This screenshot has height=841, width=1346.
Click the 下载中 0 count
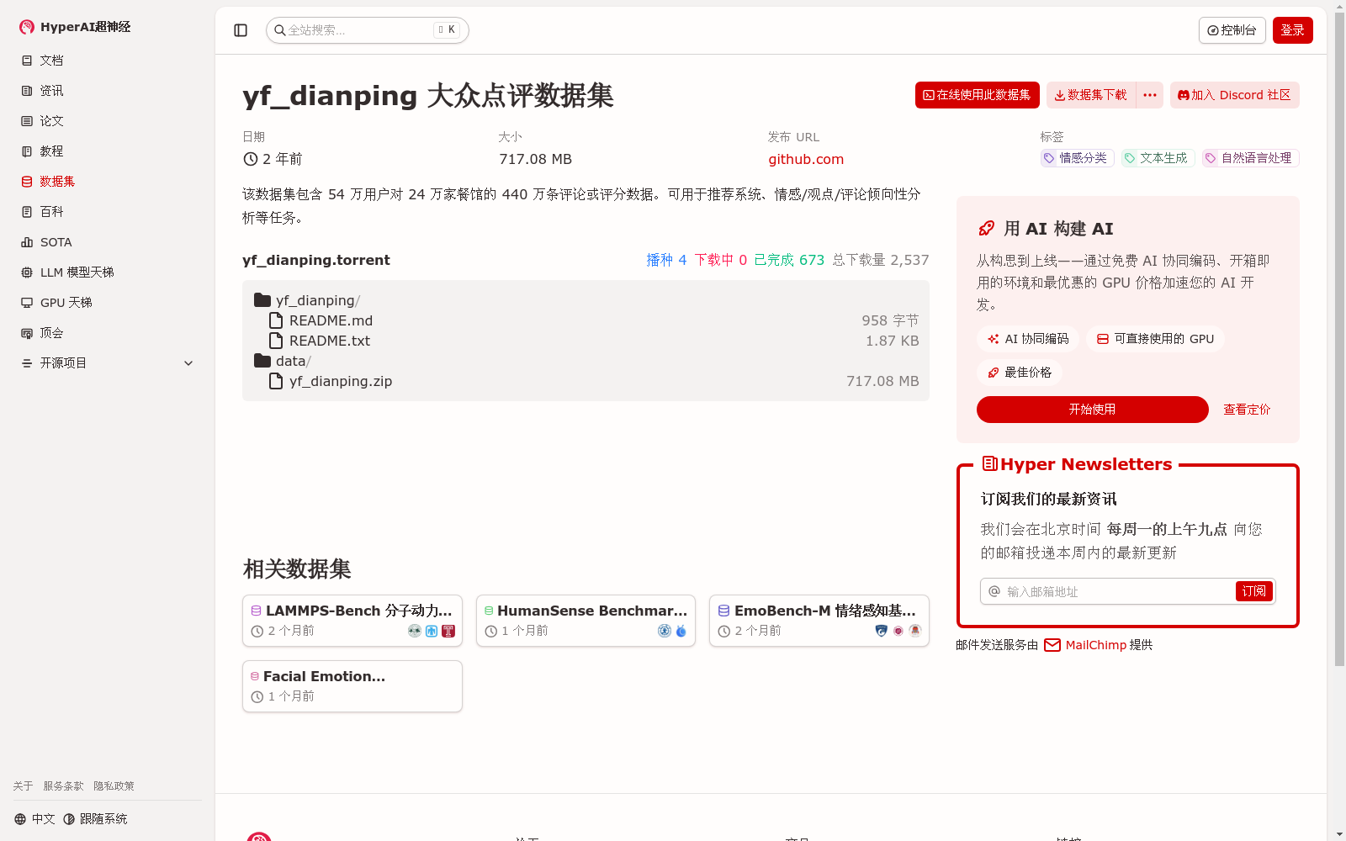point(720,260)
